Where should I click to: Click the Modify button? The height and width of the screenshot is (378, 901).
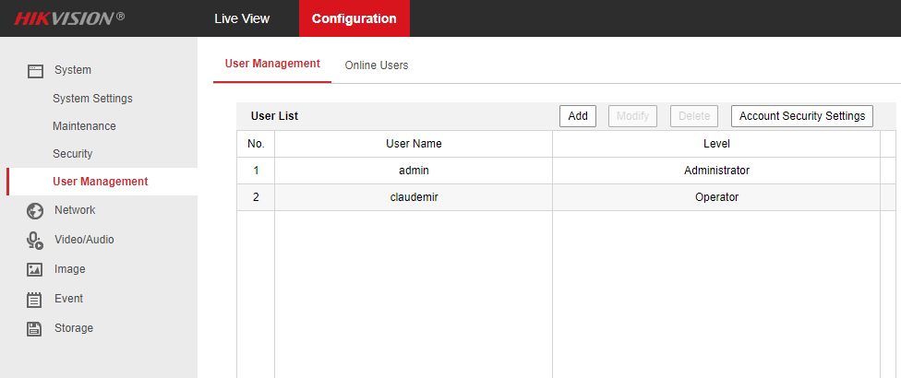pyautogui.click(x=632, y=116)
